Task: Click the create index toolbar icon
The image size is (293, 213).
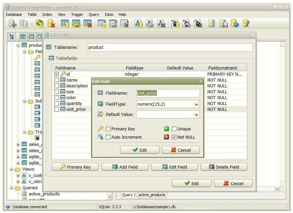Action: click(x=102, y=23)
